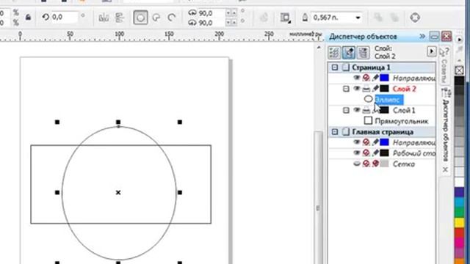Collapse the Слой 1 layer node
The image size is (470, 264).
click(346, 111)
